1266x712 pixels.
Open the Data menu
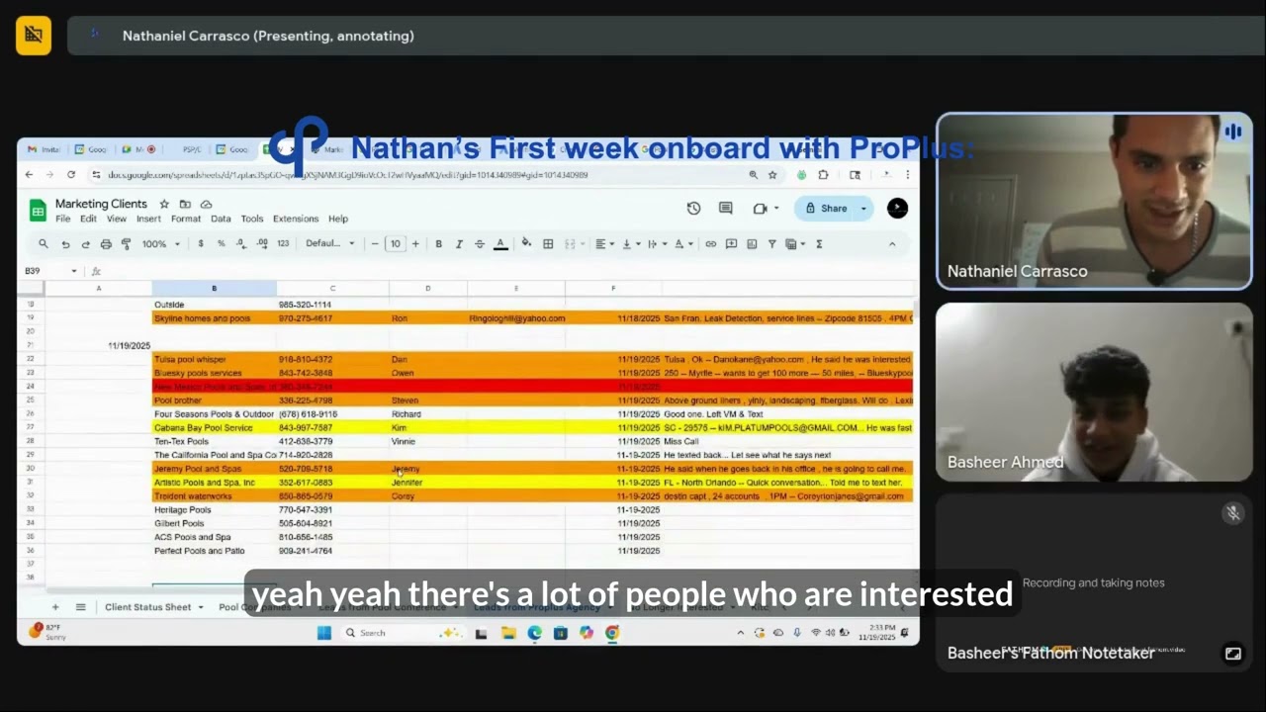(221, 219)
